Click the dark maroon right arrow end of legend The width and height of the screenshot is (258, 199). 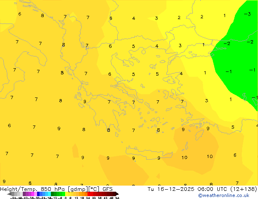point(117,194)
